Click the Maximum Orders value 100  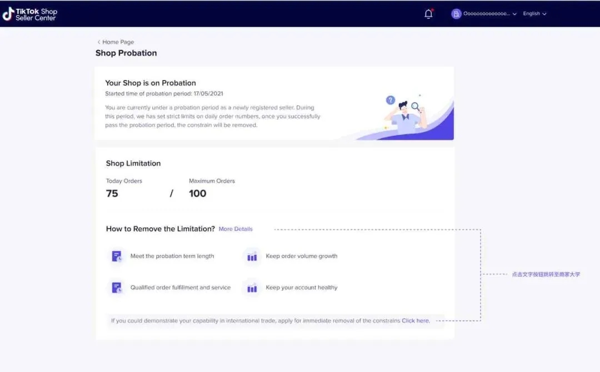point(198,193)
